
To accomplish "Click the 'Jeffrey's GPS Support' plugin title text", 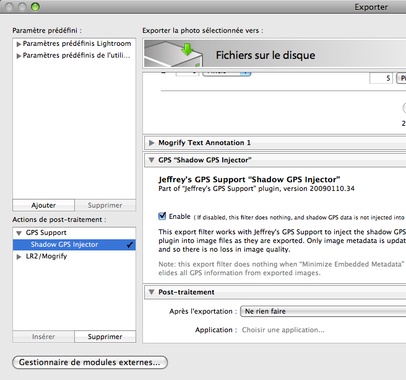I will (x=249, y=180).
